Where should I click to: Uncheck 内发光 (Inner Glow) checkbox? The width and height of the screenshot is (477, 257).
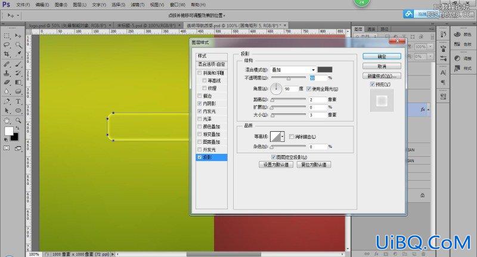coord(200,112)
